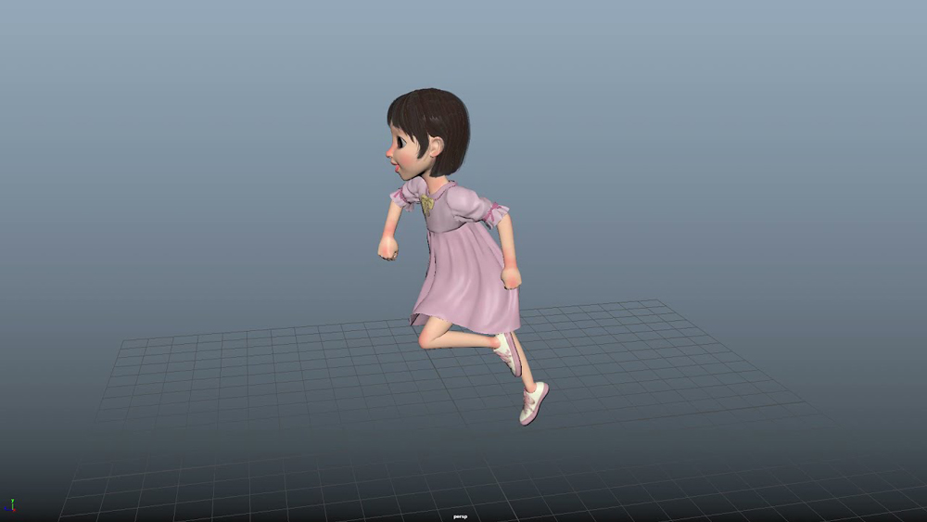Select the pink ribbon cuff on the trailing sleeve
The image size is (927, 522).
[x=498, y=216]
